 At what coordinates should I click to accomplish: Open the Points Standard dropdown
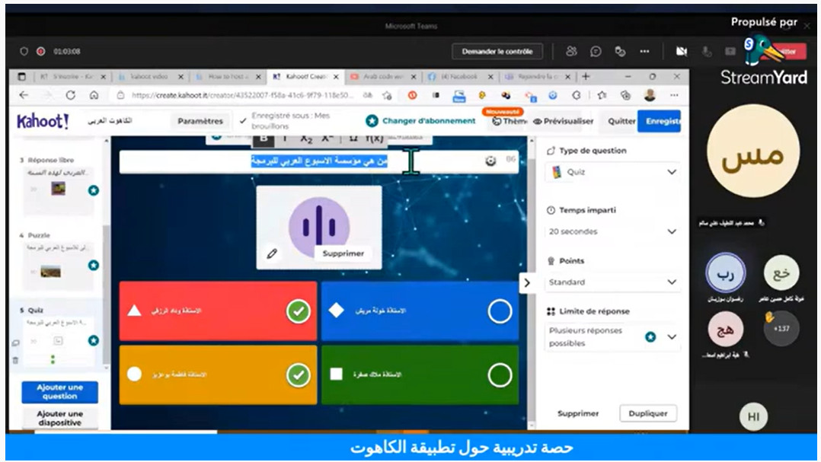tap(612, 282)
